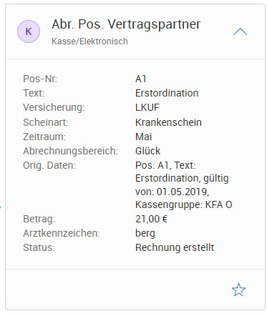
Task: Click the Krankenschein Scheinart value
Action: point(168,122)
